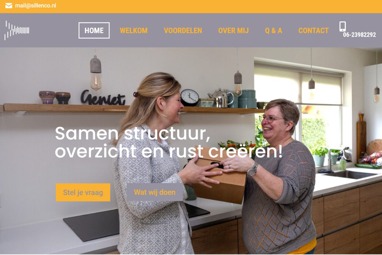The height and width of the screenshot is (255, 382).
Task: Click the envelope mail icon
Action: pos(9,6)
